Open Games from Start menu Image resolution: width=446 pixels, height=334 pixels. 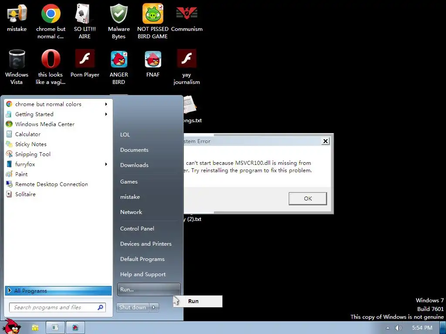(129, 182)
